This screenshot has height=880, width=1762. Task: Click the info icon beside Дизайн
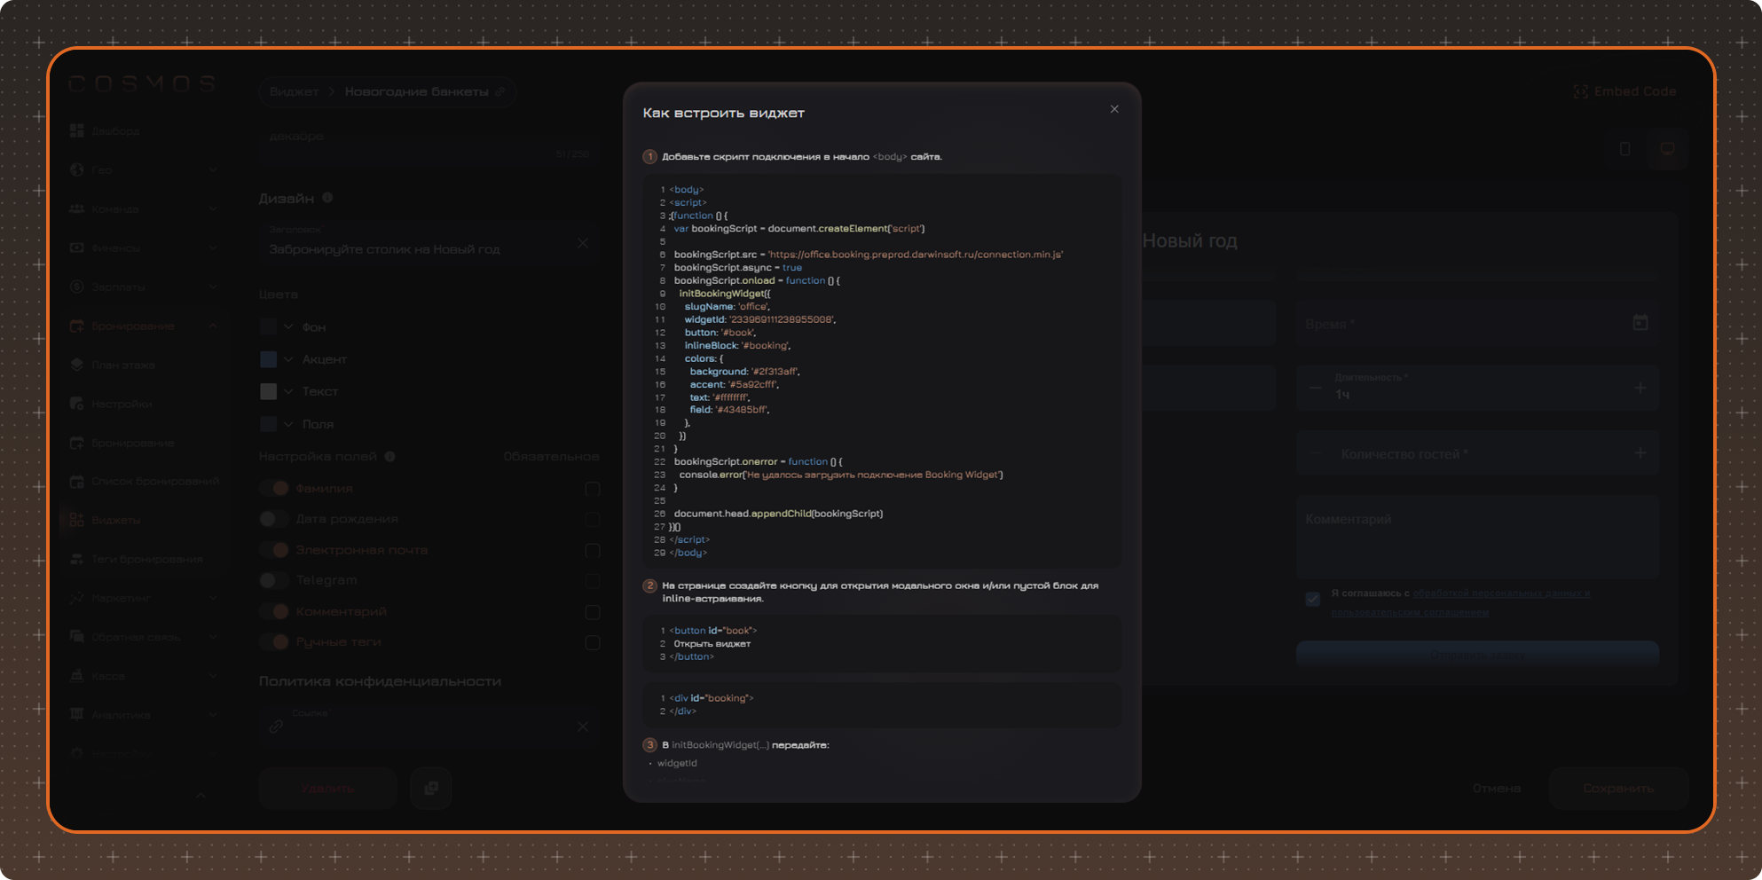(x=327, y=198)
